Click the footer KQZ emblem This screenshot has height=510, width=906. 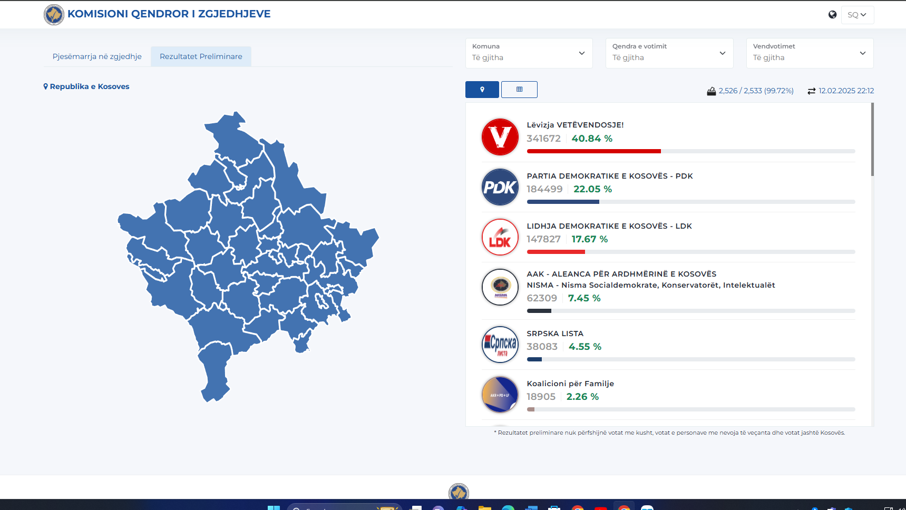pyautogui.click(x=459, y=492)
